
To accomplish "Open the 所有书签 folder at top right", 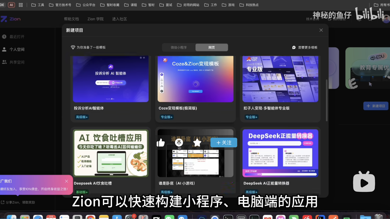I will 382,5.
